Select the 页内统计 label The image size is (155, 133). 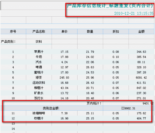[94, 103]
